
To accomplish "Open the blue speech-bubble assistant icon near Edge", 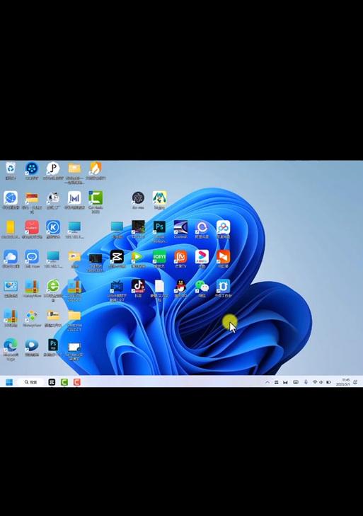I will pyautogui.click(x=32, y=345).
